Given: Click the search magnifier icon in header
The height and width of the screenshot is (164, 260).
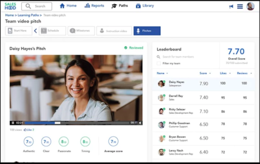Looking at the screenshot, I should pos(28,6).
